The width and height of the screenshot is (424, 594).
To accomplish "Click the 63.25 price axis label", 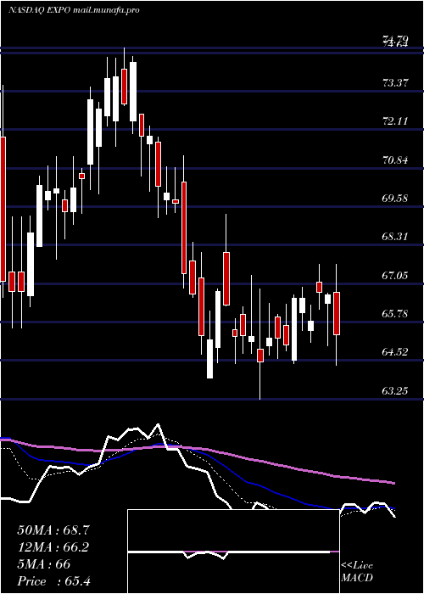I will pyautogui.click(x=396, y=391).
